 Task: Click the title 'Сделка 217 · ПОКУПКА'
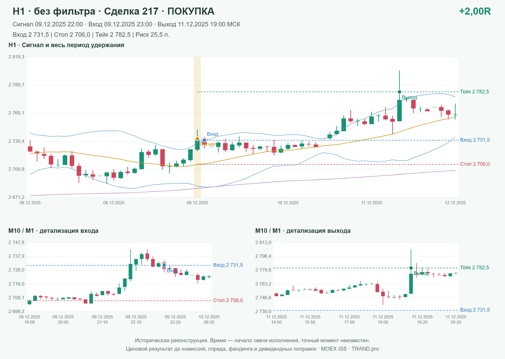click(159, 11)
